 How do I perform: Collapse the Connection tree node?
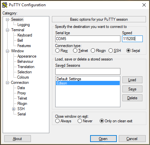[x=7, y=83]
